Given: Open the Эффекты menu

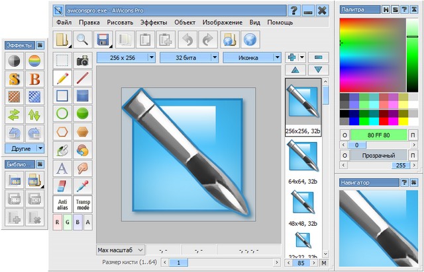Looking at the screenshot, I should tap(154, 22).
